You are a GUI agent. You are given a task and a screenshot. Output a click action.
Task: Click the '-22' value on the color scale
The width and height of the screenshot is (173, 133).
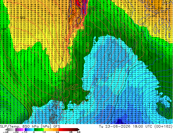point(16,132)
